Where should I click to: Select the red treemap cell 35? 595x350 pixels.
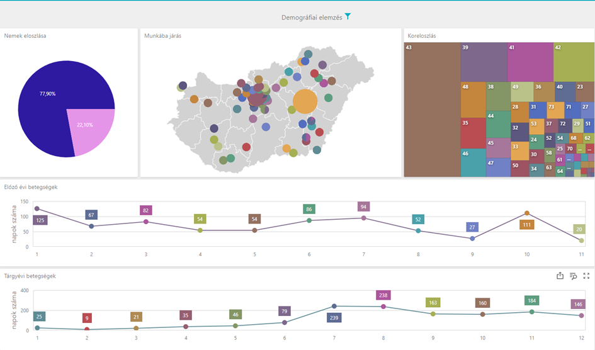point(473,133)
